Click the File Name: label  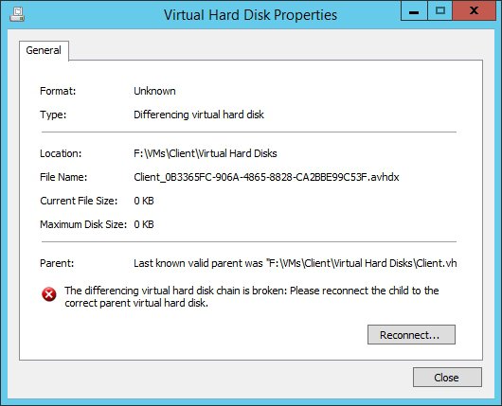click(x=63, y=177)
